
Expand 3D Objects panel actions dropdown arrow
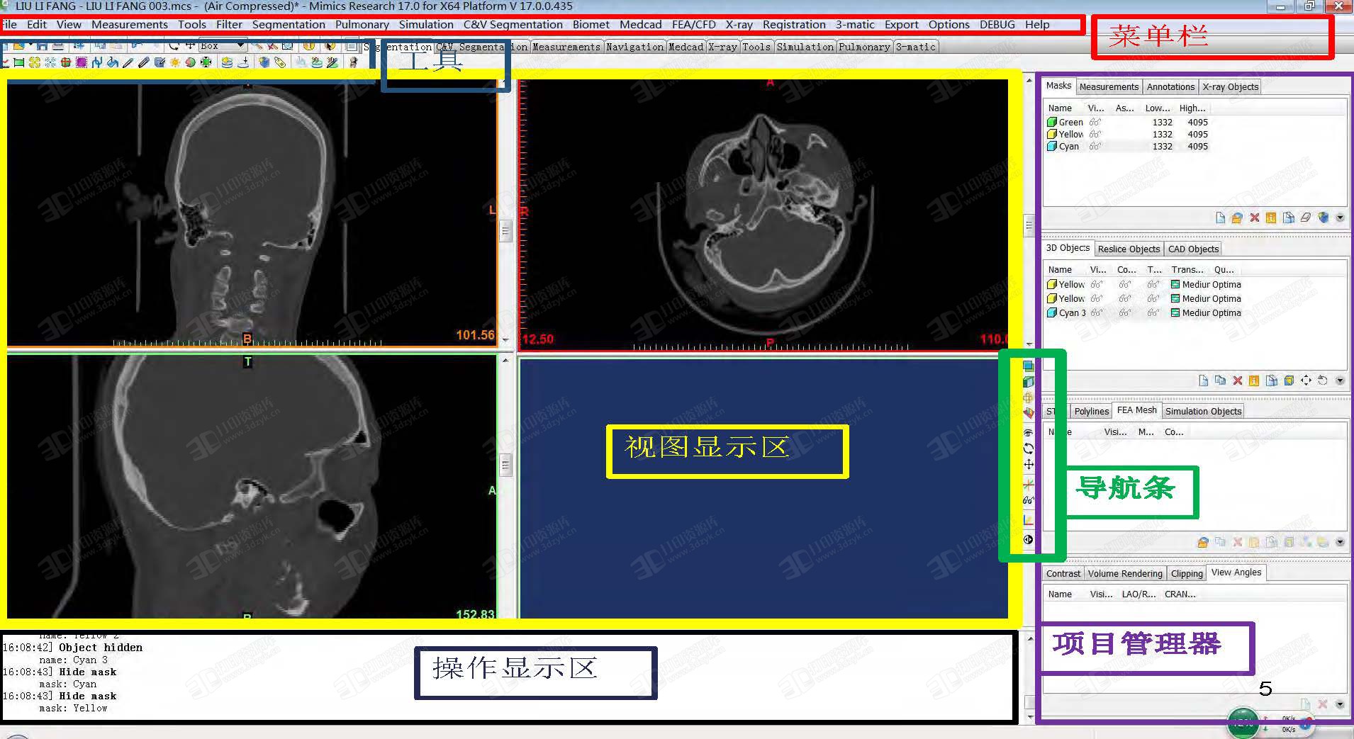coord(1341,380)
